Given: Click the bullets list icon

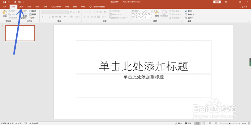Looking at the screenshot, I should 85,12.
